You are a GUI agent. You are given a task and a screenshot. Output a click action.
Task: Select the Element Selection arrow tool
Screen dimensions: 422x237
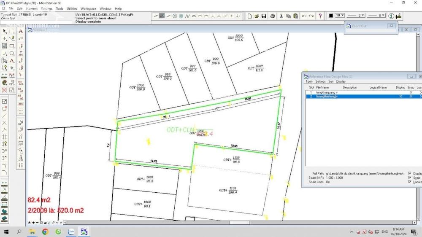(5, 31)
